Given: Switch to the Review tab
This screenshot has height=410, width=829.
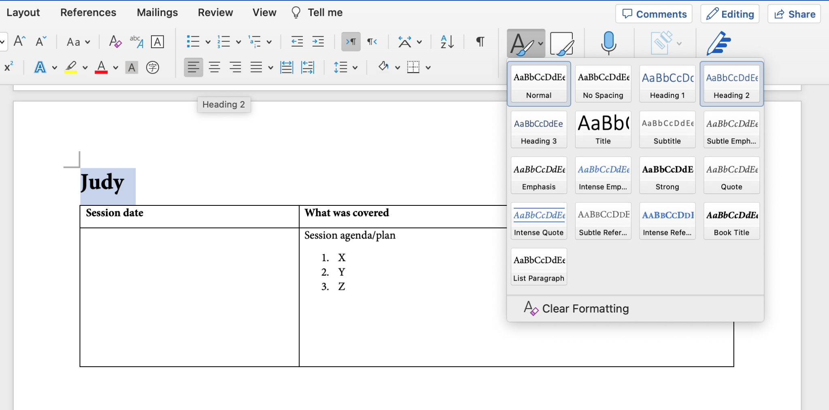Looking at the screenshot, I should pyautogui.click(x=215, y=12).
